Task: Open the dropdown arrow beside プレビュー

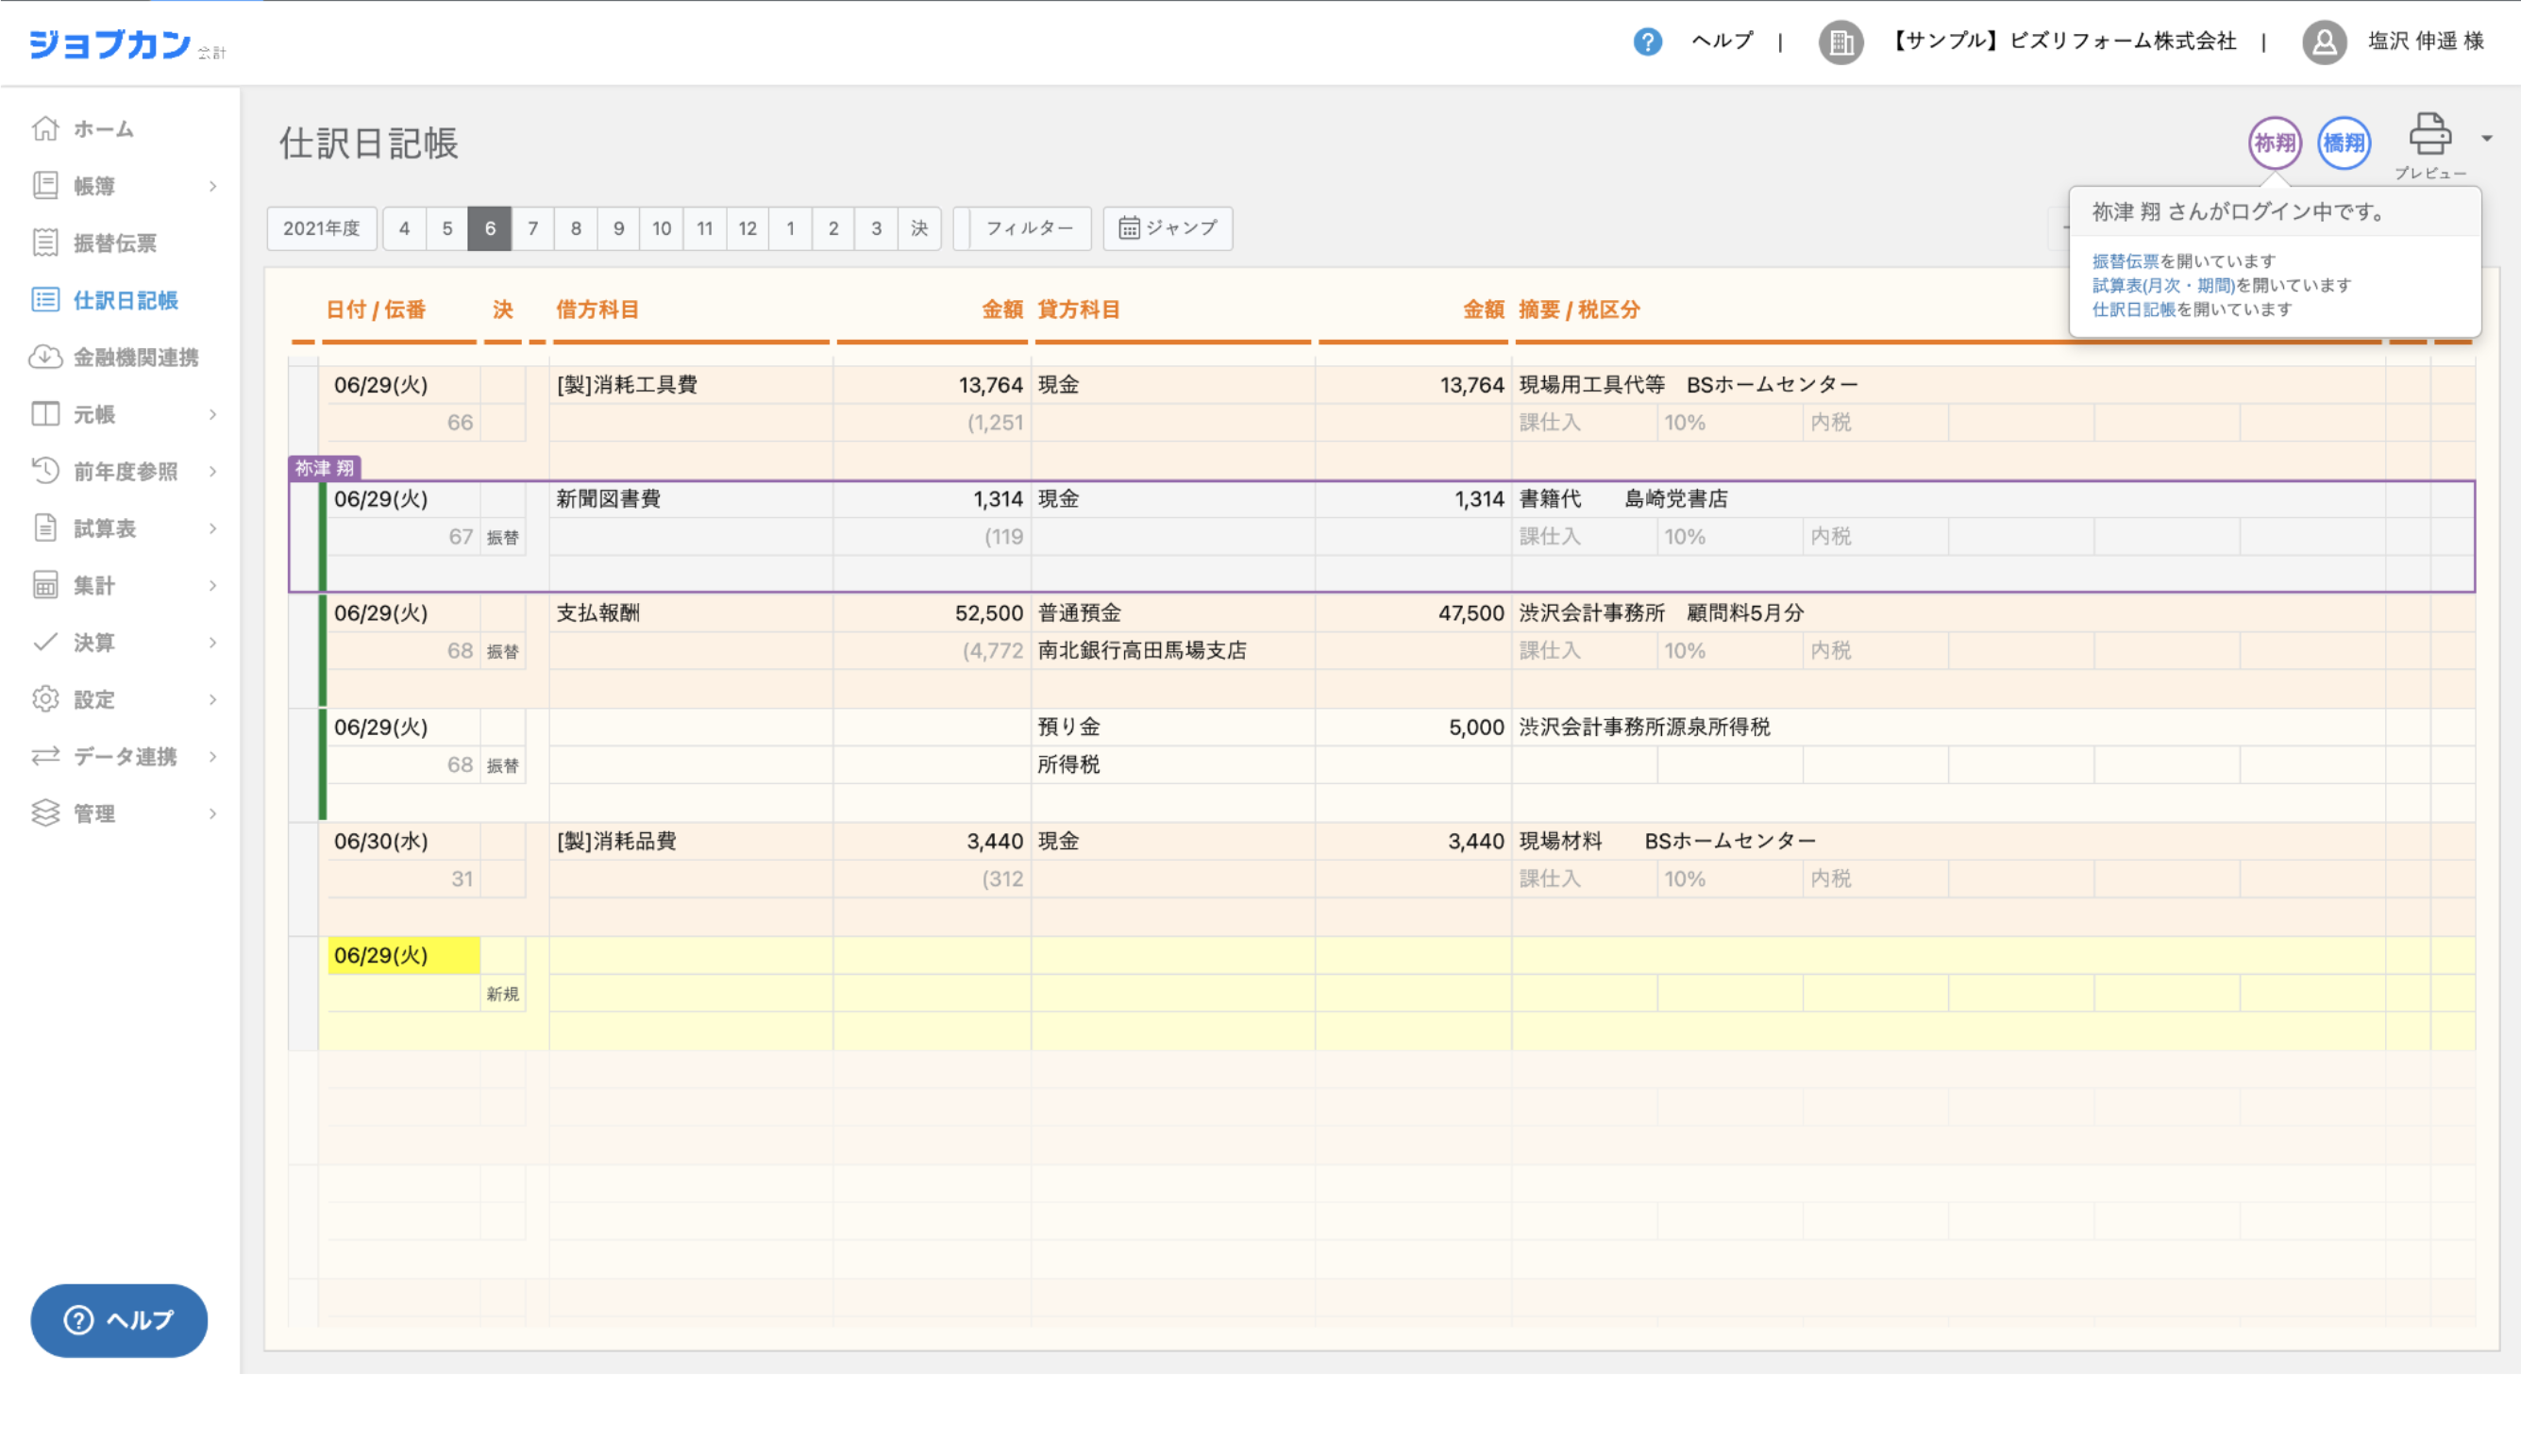Action: tap(2486, 139)
